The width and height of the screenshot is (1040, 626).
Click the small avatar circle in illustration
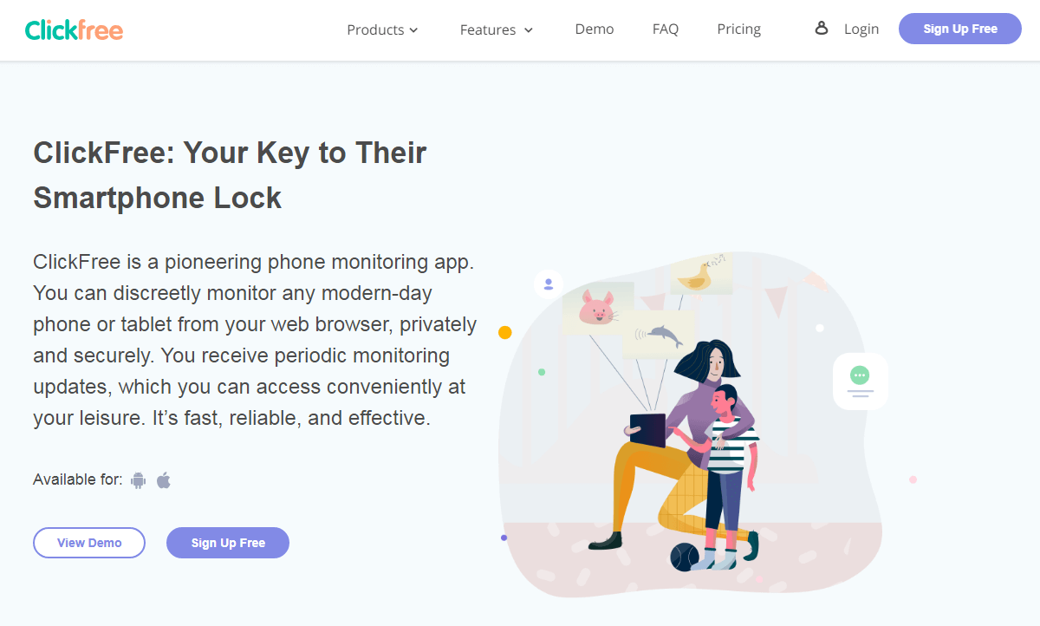pos(549,284)
